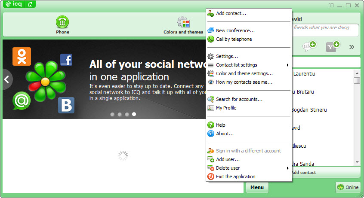Go to previous banner slide arrow
This screenshot has width=364, height=198.
click(x=7, y=79)
